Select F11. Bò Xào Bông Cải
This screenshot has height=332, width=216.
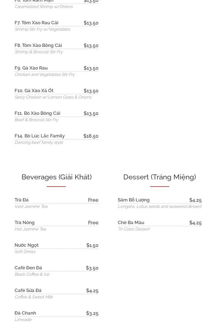[37, 113]
